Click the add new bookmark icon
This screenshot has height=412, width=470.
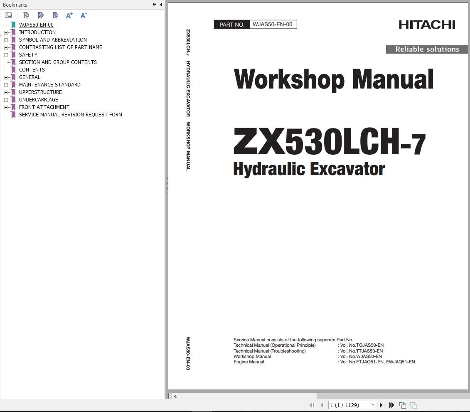pyautogui.click(x=41, y=15)
